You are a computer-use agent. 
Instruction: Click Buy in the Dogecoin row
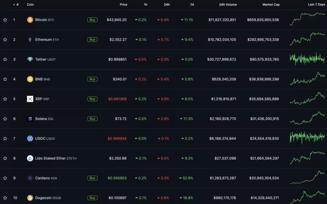[x=92, y=198]
